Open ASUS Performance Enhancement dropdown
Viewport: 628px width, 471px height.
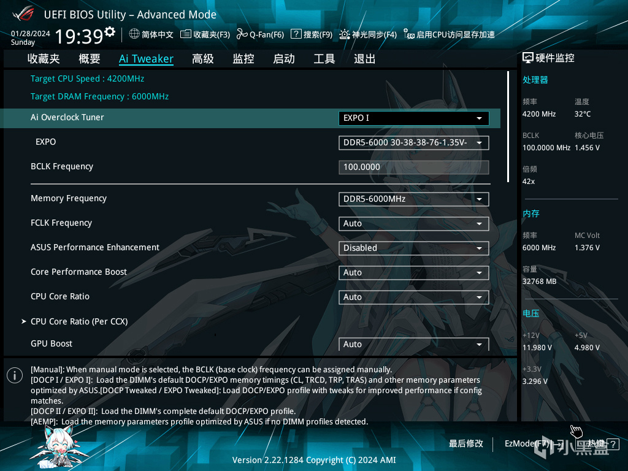pyautogui.click(x=414, y=248)
